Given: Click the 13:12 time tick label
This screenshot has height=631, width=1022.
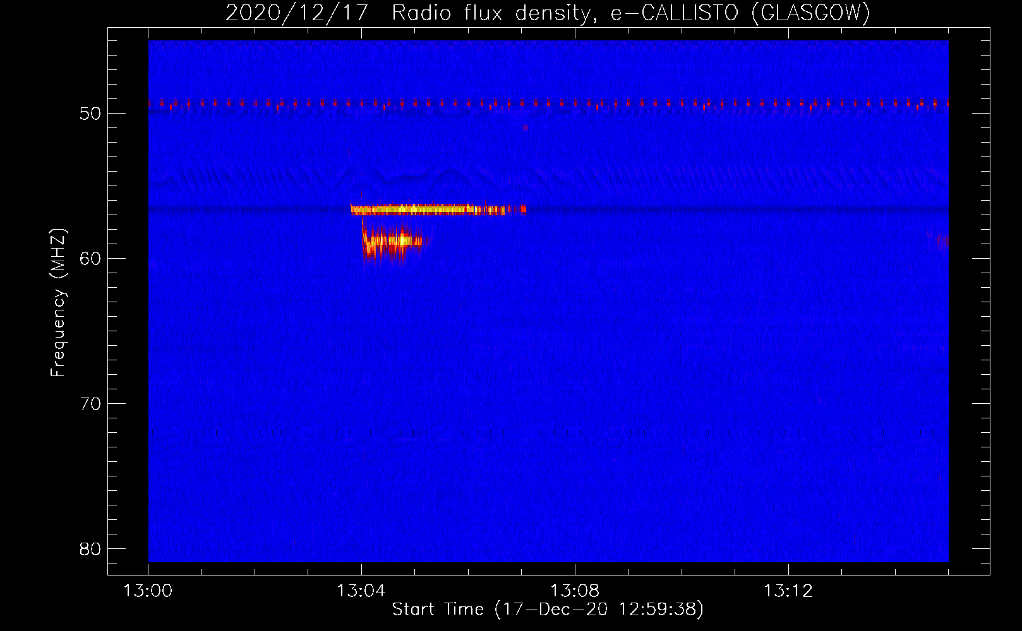Looking at the screenshot, I should pyautogui.click(x=788, y=591).
